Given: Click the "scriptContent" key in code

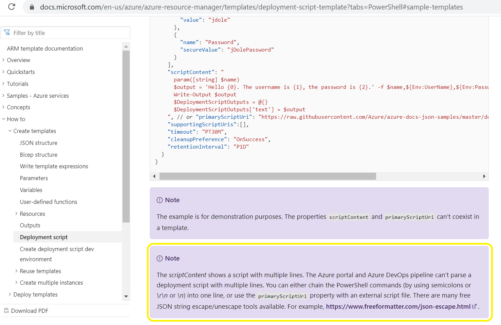Looking at the screenshot, I should pos(191,72).
